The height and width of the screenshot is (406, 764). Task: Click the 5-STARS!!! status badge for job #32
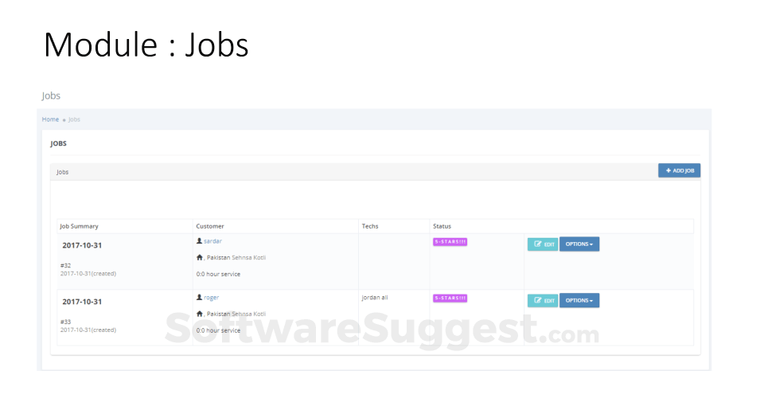450,241
